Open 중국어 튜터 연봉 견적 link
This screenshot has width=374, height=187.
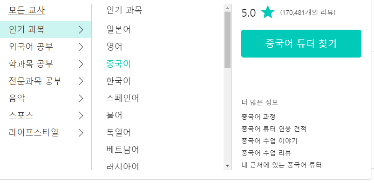tap(274, 129)
